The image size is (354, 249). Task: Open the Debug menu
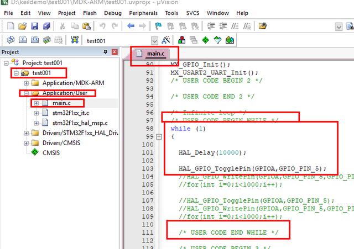[113, 13]
